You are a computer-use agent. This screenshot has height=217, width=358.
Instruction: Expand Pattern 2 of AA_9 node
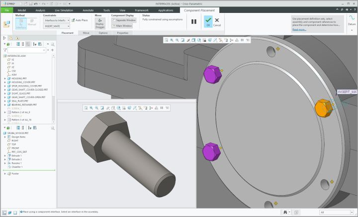click(x=5, y=112)
